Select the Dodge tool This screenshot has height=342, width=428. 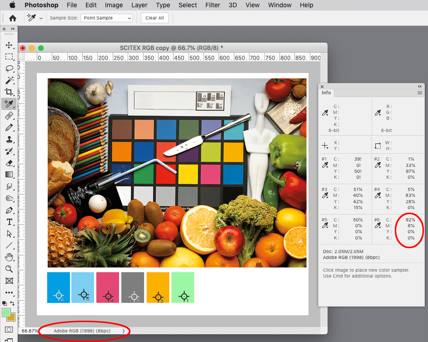[9, 198]
